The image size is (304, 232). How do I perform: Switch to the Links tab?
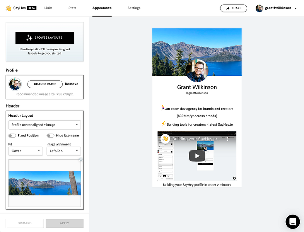pos(48,8)
